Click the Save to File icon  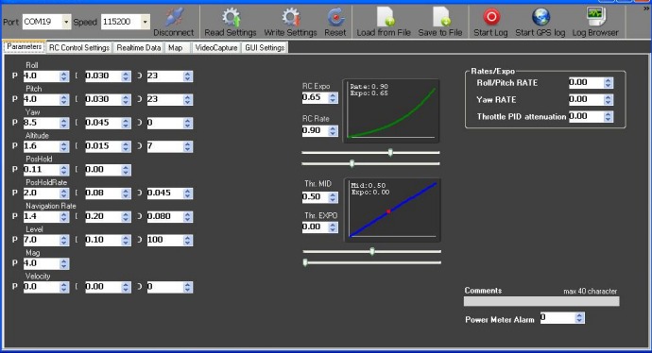coord(440,17)
